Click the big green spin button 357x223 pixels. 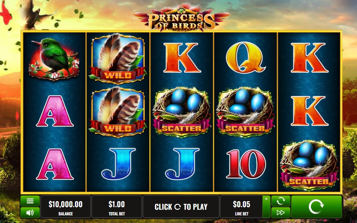(317, 207)
